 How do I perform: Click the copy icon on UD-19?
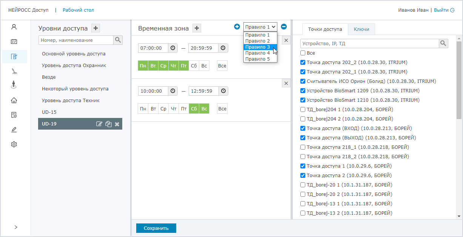coord(108,124)
